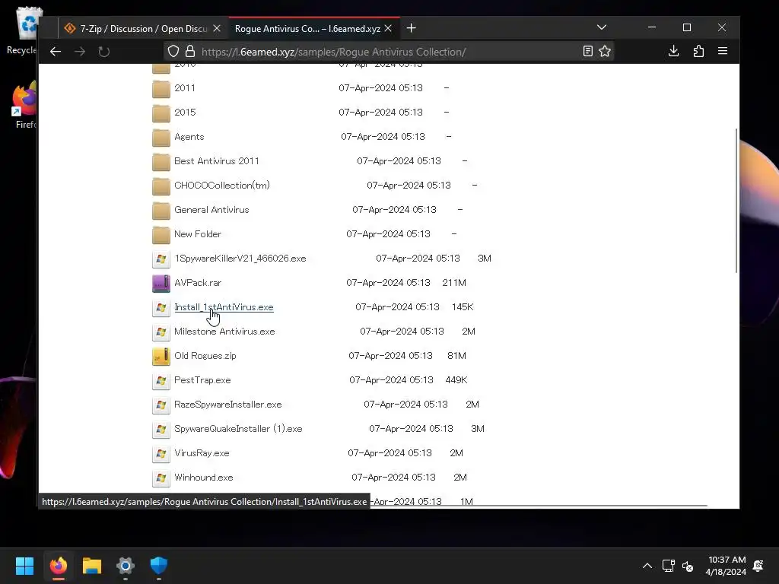Viewport: 779px width, 584px height.
Task: Click the 449K size of PestTrap.exe
Action: point(456,380)
